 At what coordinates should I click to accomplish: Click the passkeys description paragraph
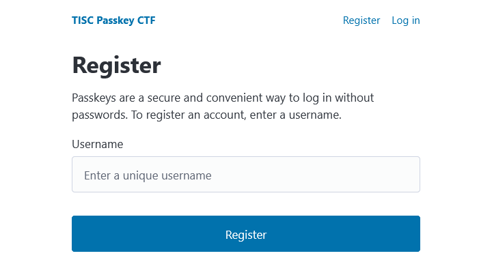click(223, 106)
